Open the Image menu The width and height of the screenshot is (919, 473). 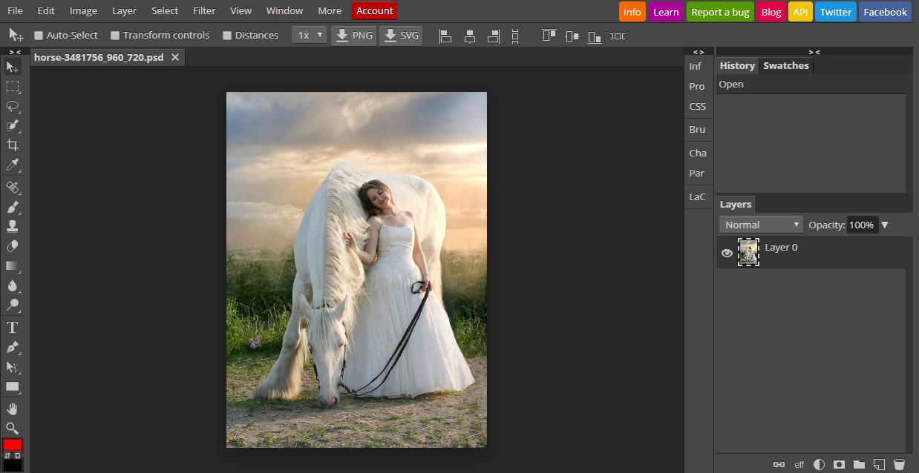[x=83, y=10]
